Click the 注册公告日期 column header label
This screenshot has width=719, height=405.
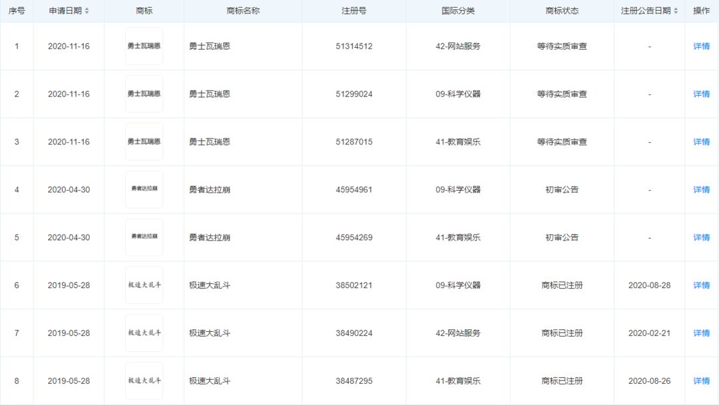click(646, 11)
